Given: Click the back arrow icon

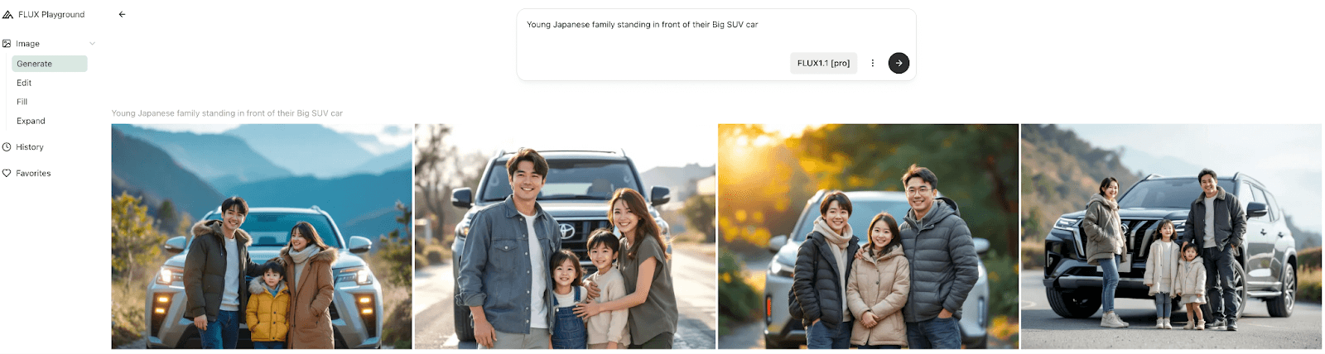Looking at the screenshot, I should (122, 14).
